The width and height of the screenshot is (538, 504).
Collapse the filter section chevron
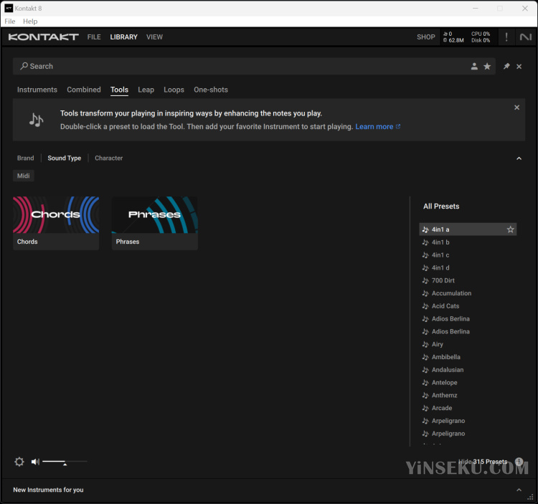click(519, 158)
